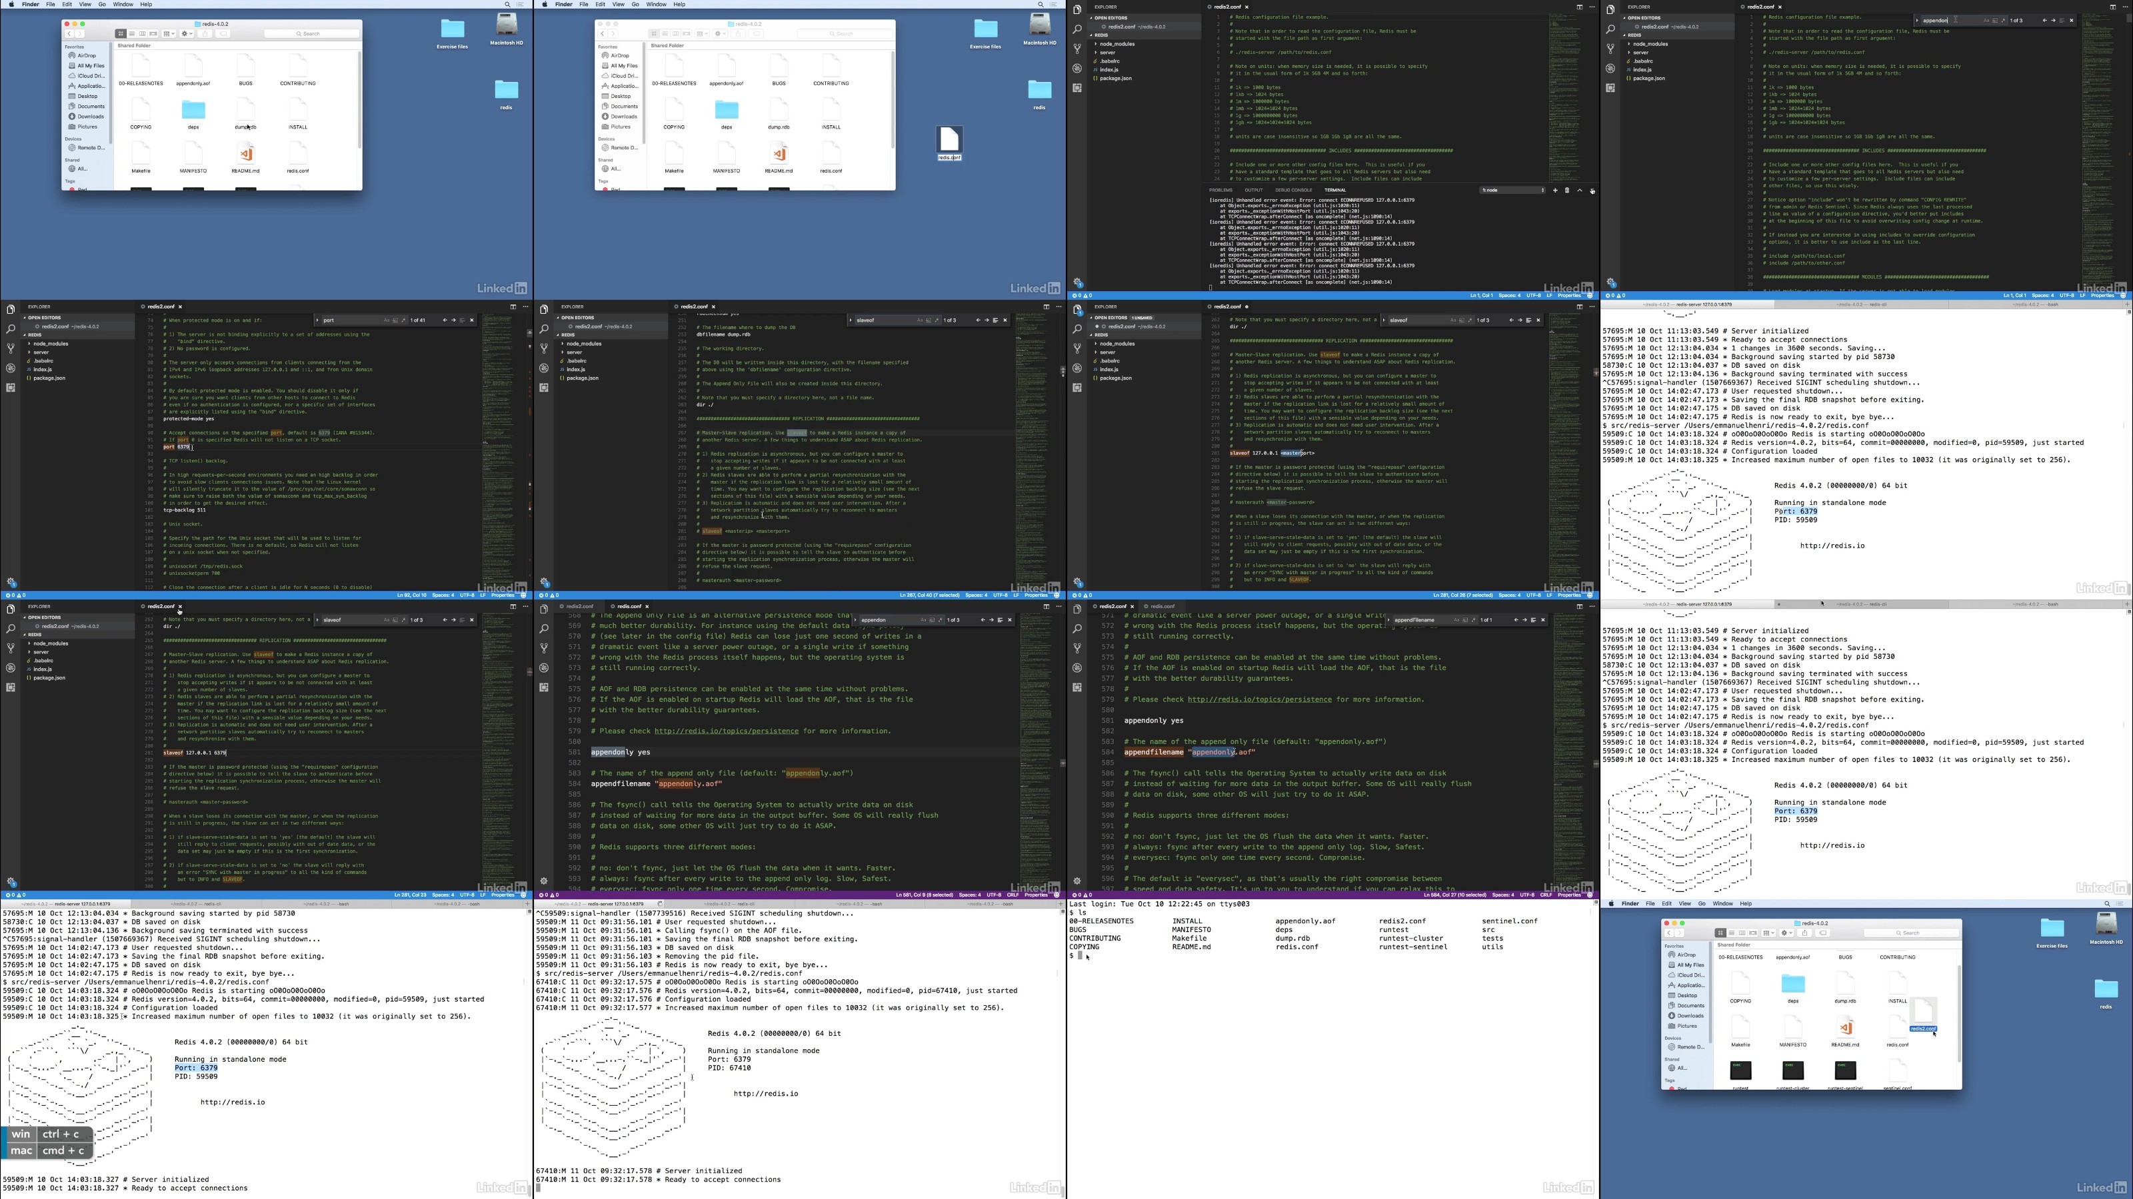Toggle regex option in the 'appendFilename' search box
This screenshot has height=1199, width=2133.
click(x=1474, y=619)
